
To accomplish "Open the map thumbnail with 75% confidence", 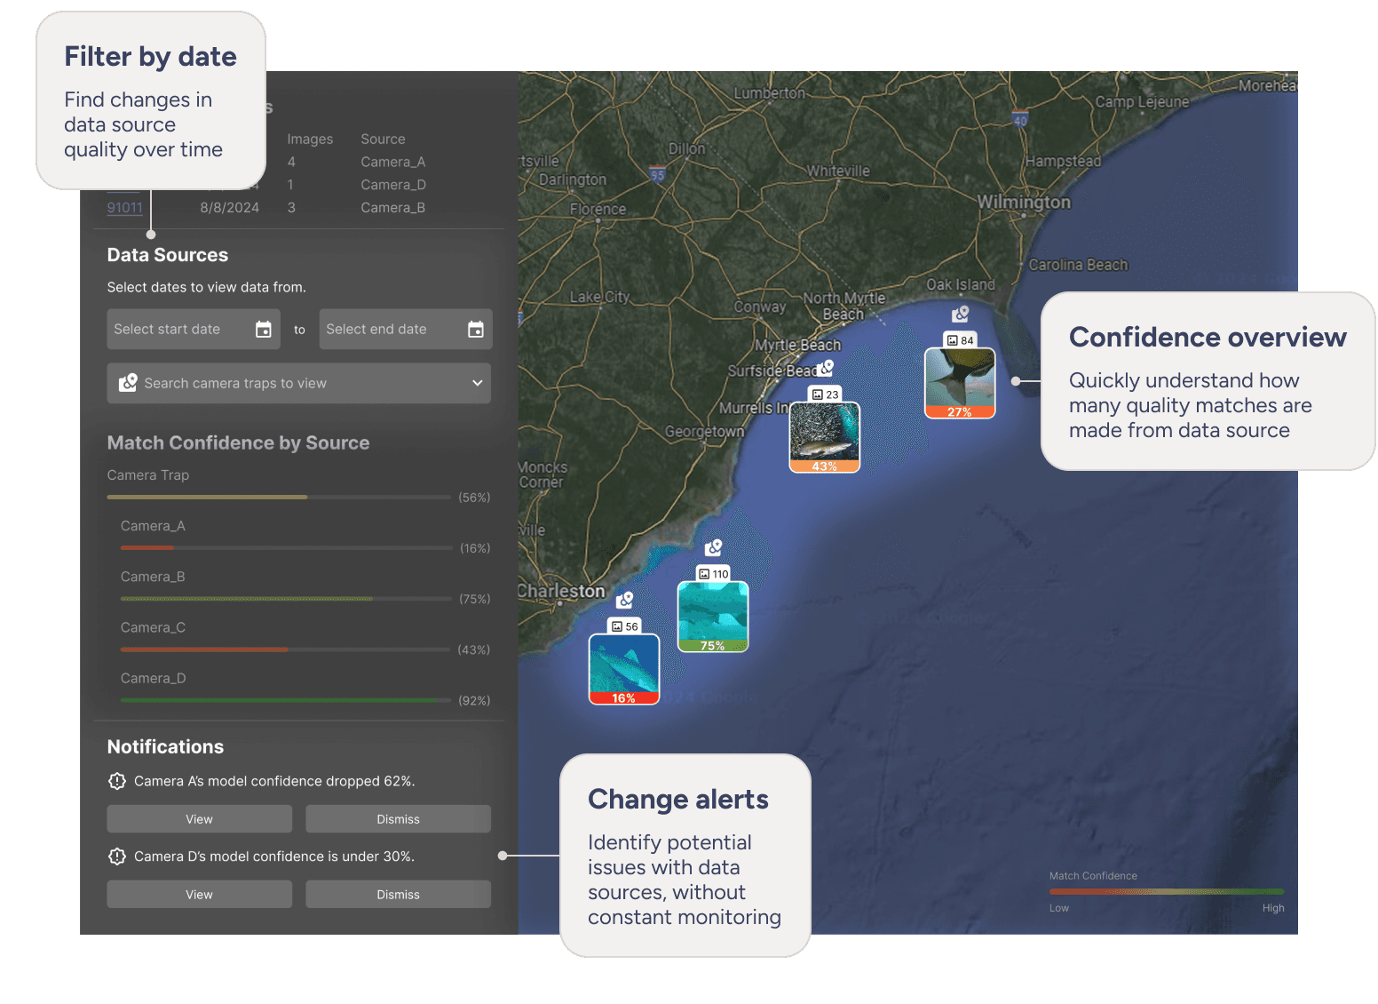I will (x=713, y=617).
